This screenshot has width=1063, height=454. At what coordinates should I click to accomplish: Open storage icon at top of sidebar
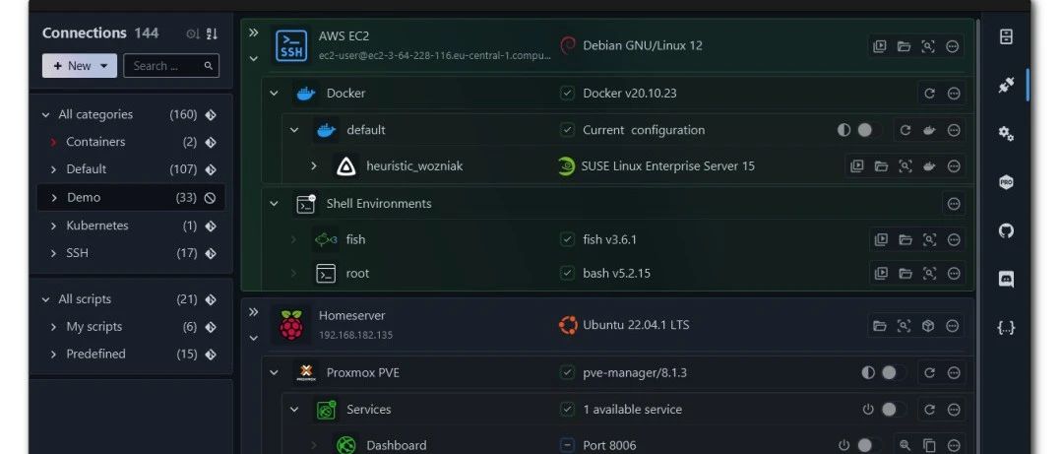point(1006,36)
